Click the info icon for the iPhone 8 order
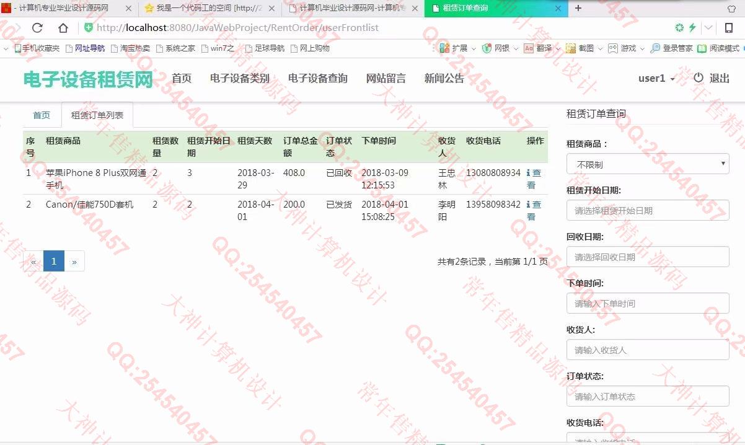 click(528, 173)
